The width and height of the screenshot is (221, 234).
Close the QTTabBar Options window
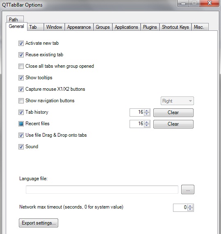(210, 3)
